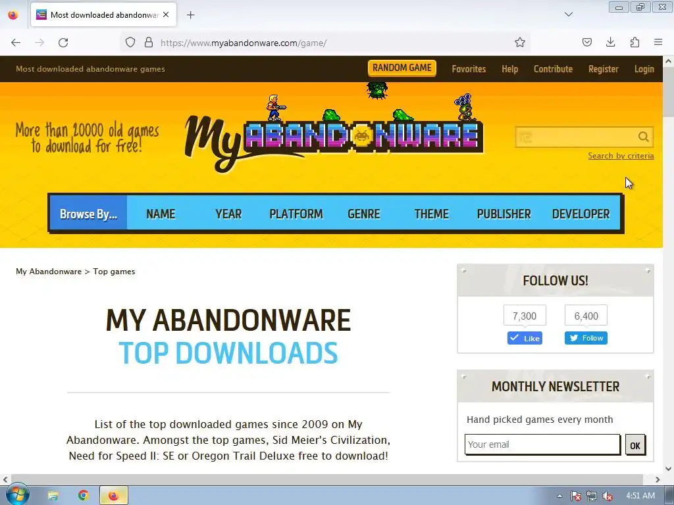
Task: Reload the page with the refresh icon
Action: point(63,43)
